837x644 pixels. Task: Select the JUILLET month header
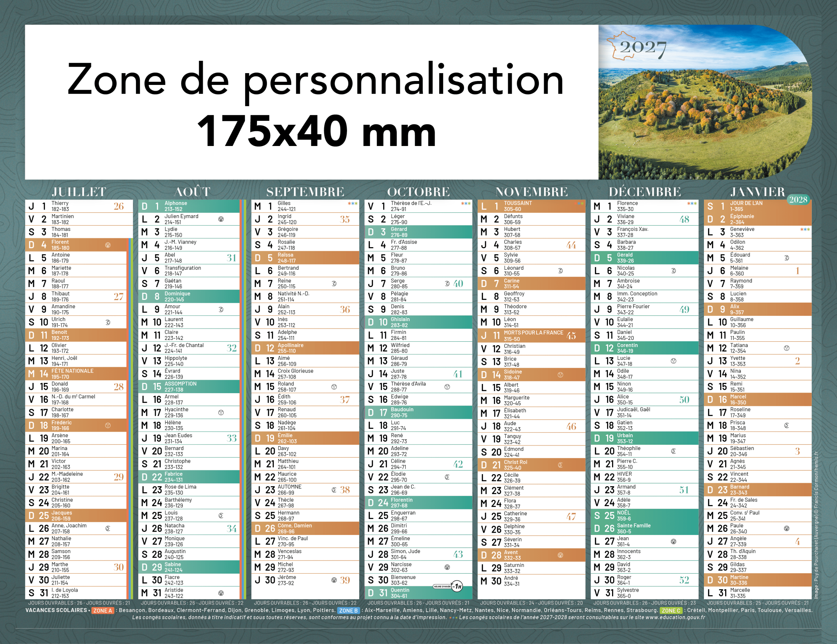click(x=79, y=192)
